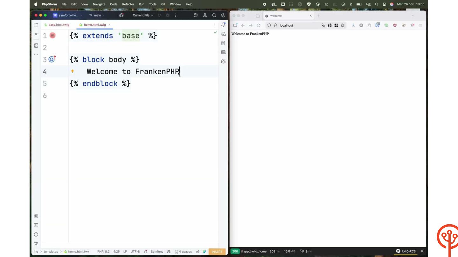Click the templates breadcrumb in status bar

tap(51, 252)
